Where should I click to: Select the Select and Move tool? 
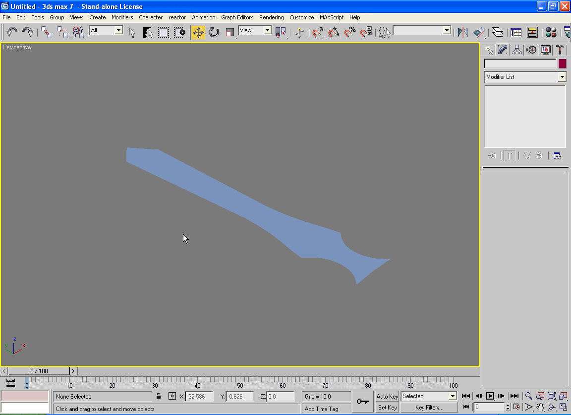coord(198,32)
